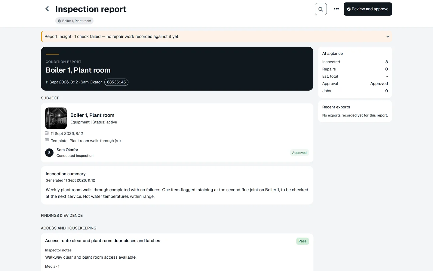Click 'Walkway clear and plant room access' note
This screenshot has height=271, width=433.
coord(91,257)
